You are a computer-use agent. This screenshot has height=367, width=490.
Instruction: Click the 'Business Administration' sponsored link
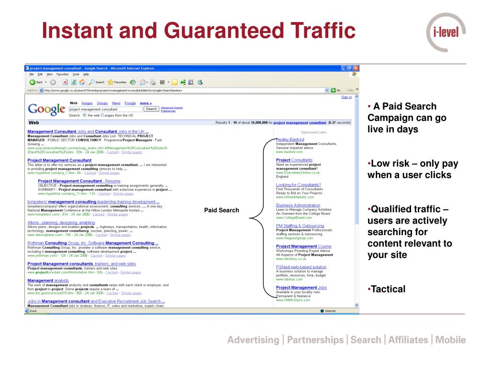click(298, 205)
